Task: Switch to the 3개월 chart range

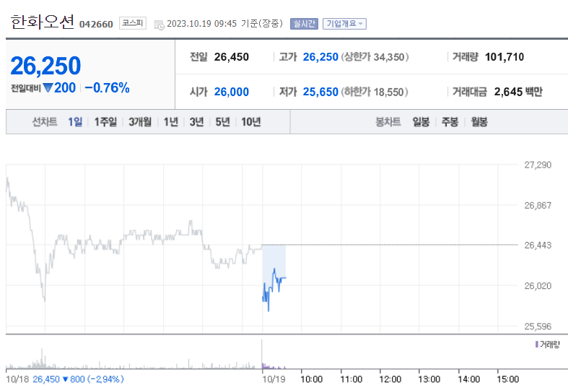Action: [x=140, y=122]
